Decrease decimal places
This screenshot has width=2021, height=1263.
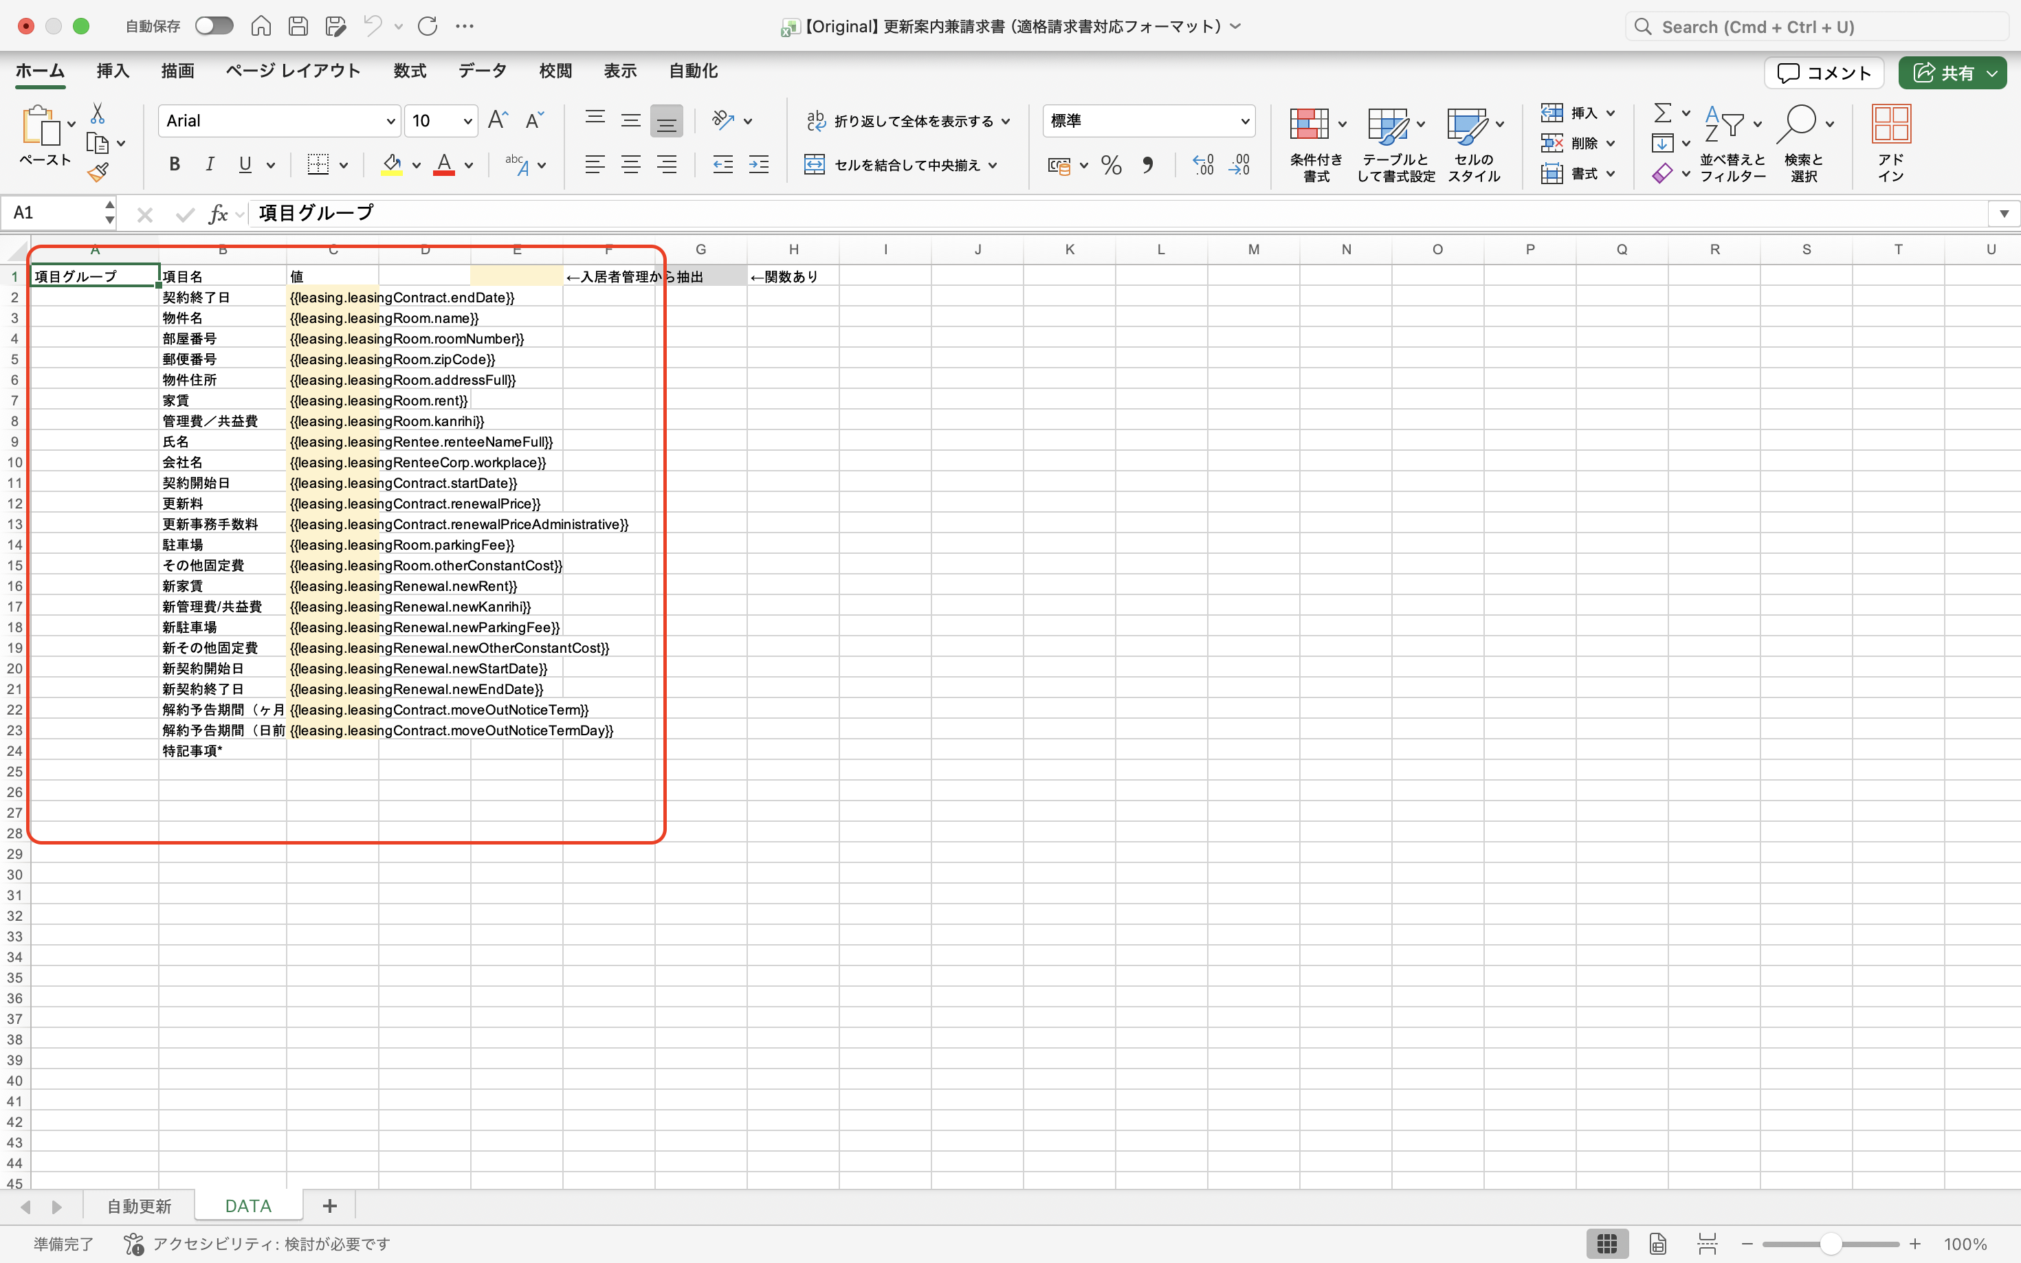1239,164
